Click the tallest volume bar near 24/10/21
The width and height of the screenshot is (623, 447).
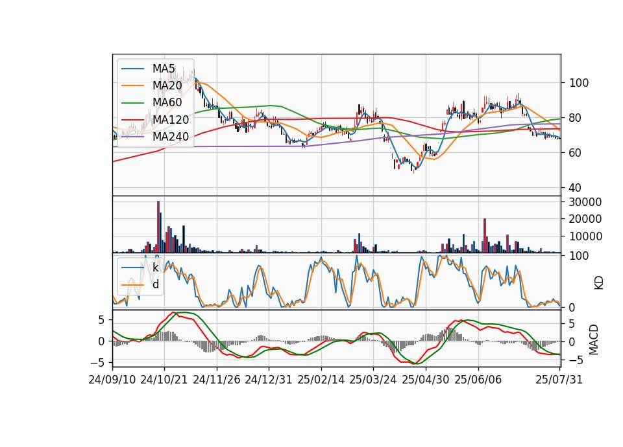point(158,227)
